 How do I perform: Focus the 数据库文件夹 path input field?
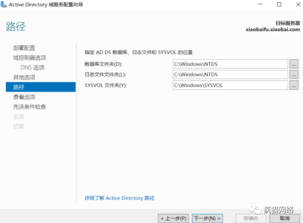point(230,64)
